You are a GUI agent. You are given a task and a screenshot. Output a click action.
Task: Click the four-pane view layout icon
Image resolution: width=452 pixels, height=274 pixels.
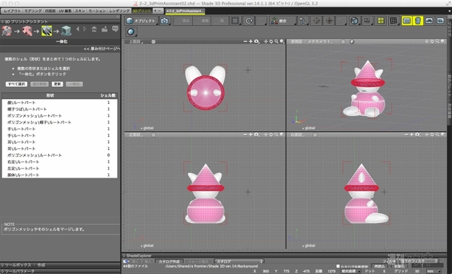[x=380, y=21]
